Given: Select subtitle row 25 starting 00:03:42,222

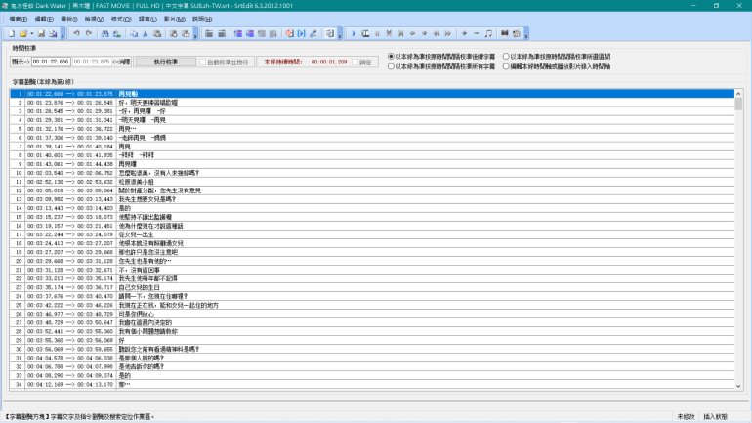Looking at the screenshot, I should (x=372, y=305).
